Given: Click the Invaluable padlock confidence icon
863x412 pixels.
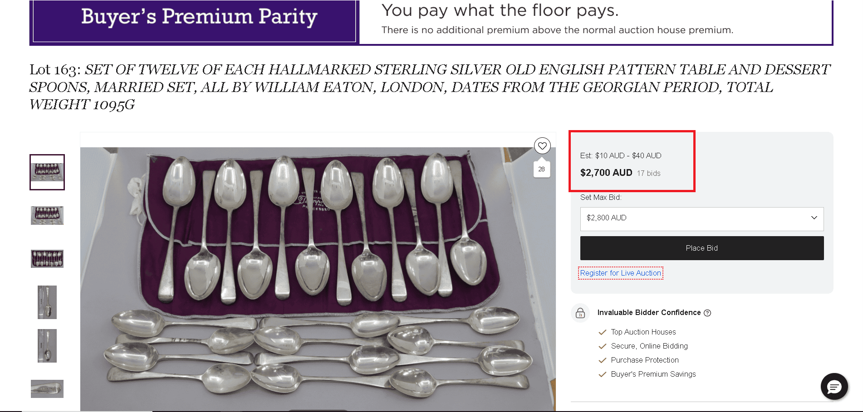Looking at the screenshot, I should pos(580,313).
